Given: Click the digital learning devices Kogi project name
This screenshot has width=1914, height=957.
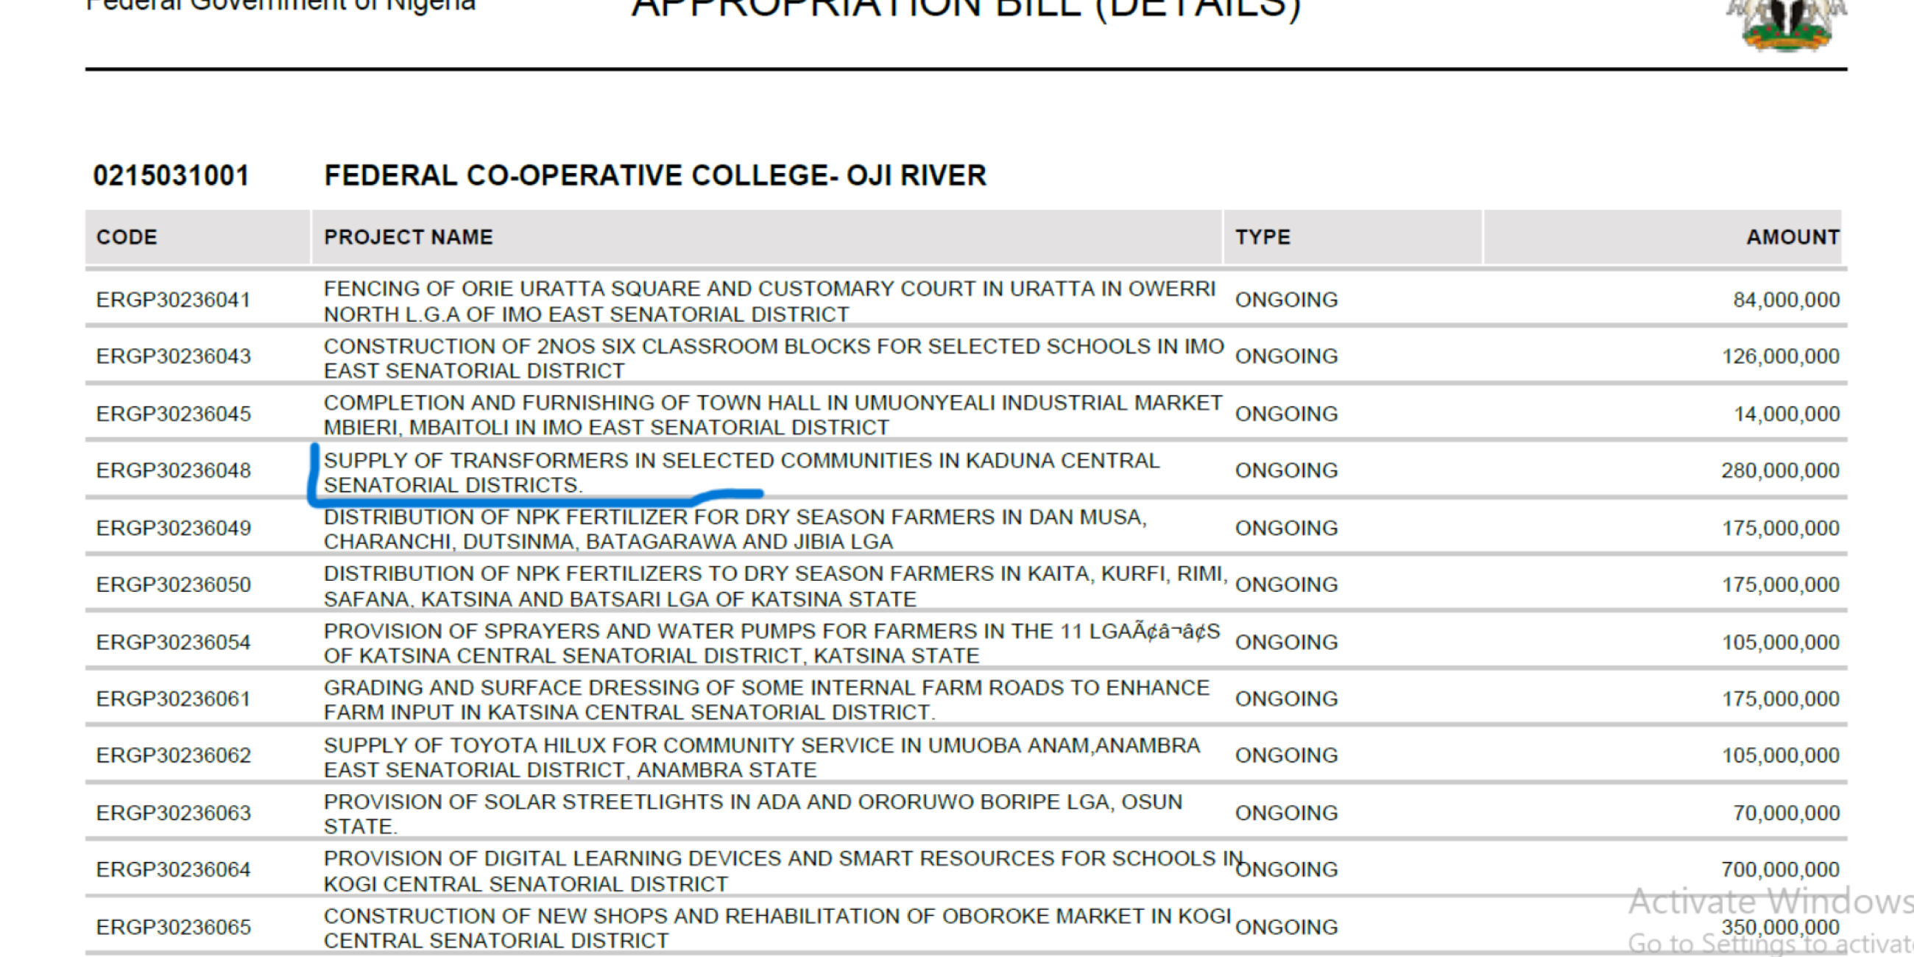Looking at the screenshot, I should [x=784, y=871].
